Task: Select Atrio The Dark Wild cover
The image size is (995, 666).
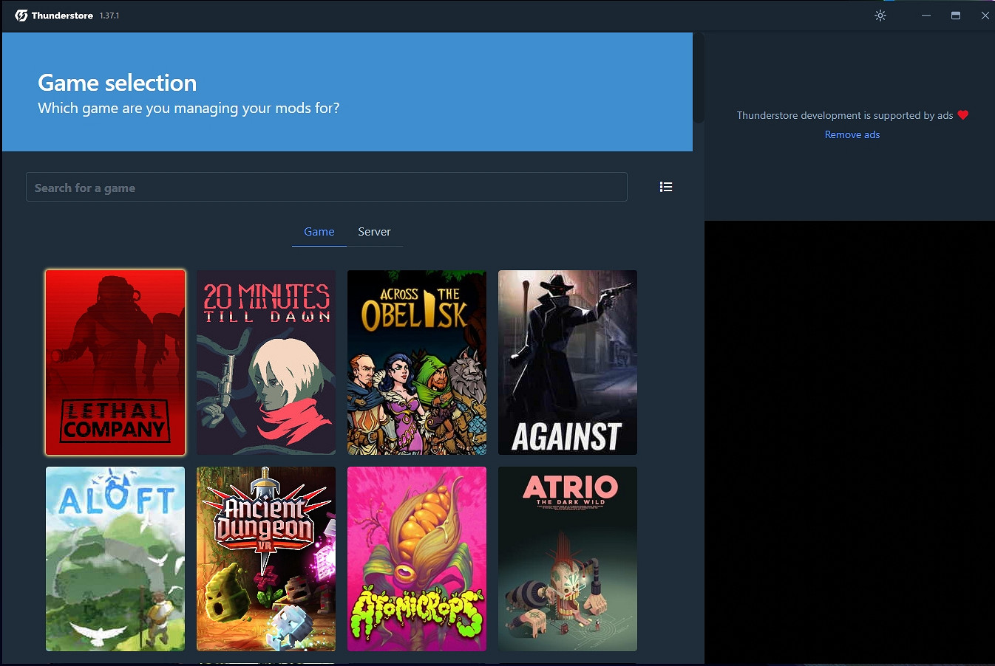Action: tap(568, 558)
